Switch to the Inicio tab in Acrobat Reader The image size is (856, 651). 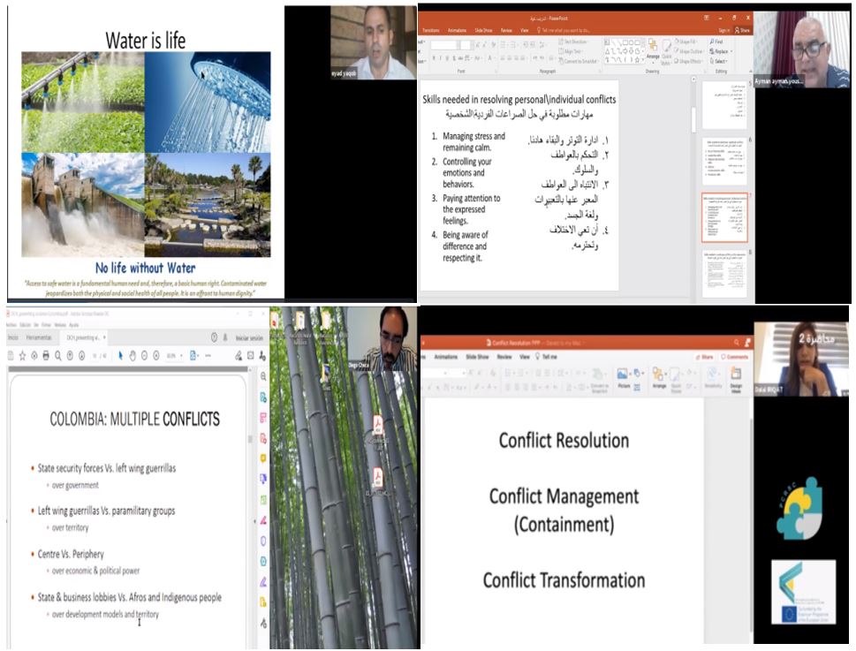(x=13, y=337)
